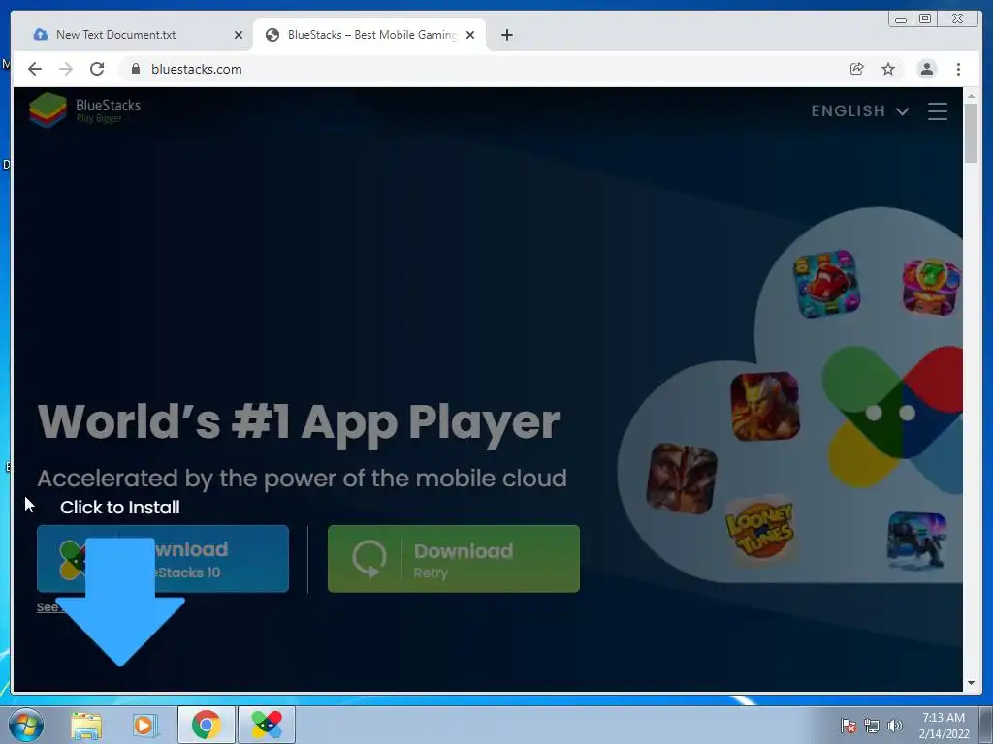Viewport: 993px width, 744px height.
Task: Open the Chrome profile avatar menu
Action: [927, 69]
